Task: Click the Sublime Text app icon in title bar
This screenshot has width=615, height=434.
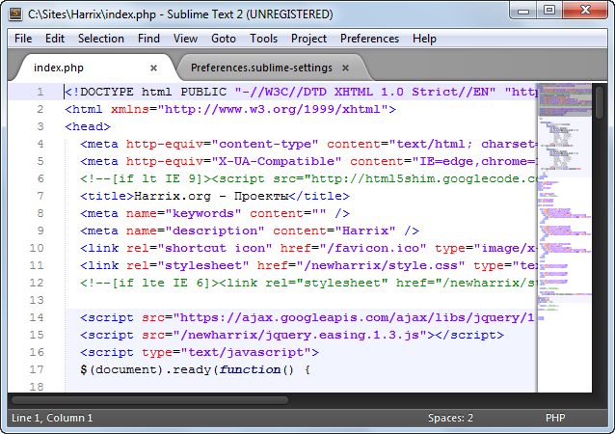Action: 15,14
